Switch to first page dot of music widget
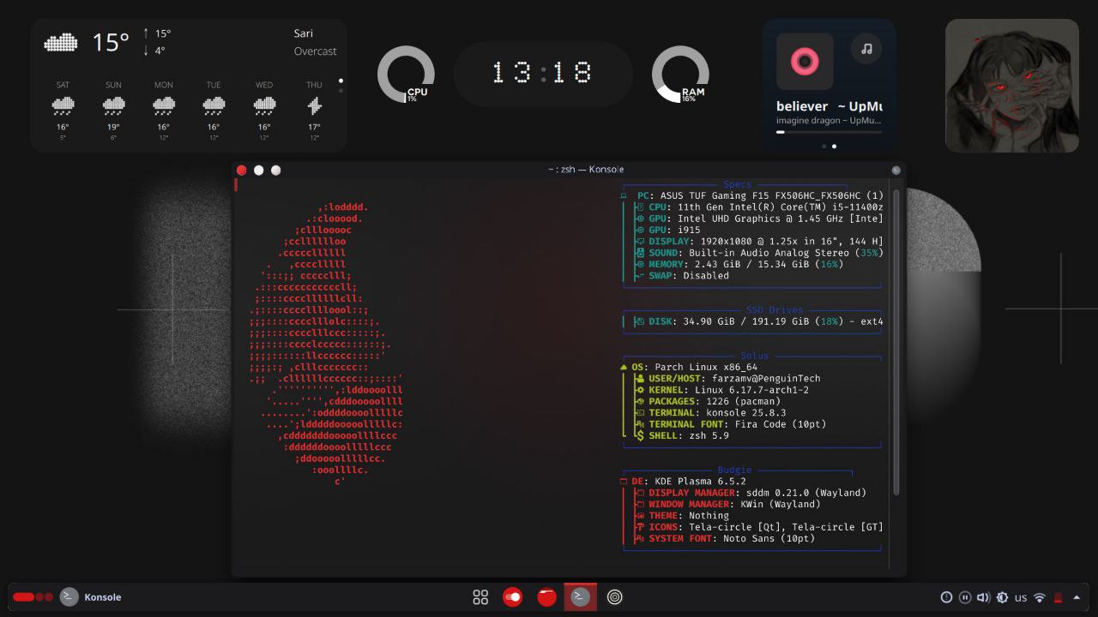The image size is (1098, 617). coord(824,147)
